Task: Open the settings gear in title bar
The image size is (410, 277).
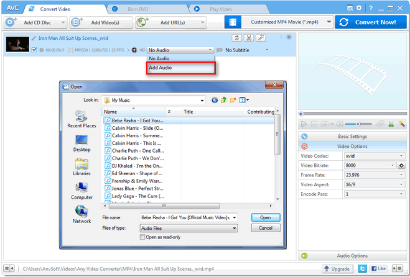Action: pos(359,8)
